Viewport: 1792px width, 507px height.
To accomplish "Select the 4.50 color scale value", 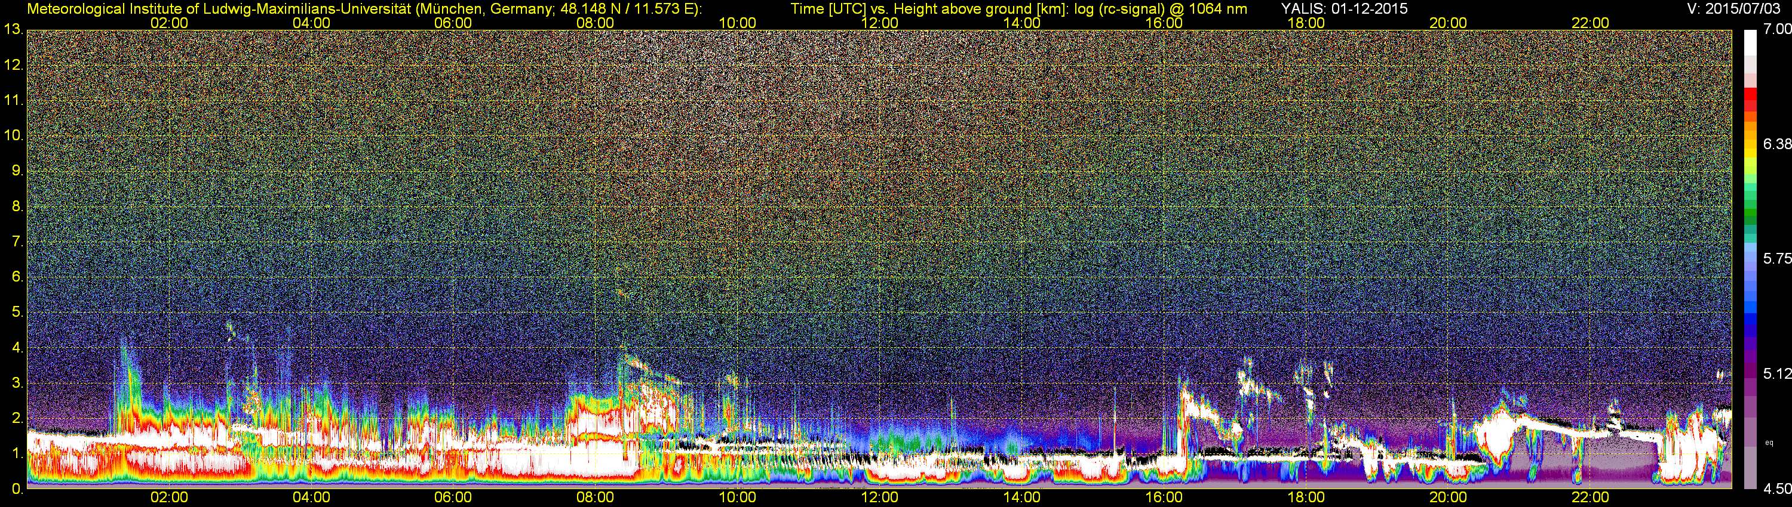I will 1778,489.
